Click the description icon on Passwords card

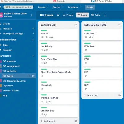coord(42,89)
